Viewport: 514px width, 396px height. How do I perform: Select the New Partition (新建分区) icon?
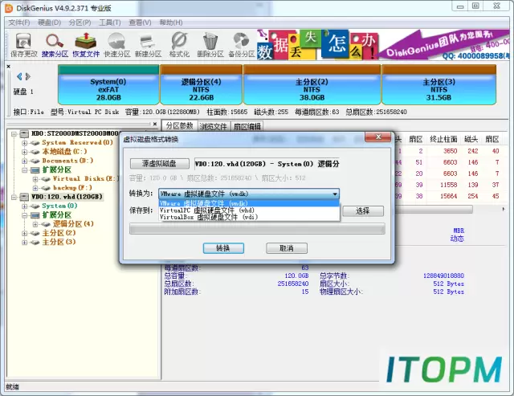click(148, 45)
